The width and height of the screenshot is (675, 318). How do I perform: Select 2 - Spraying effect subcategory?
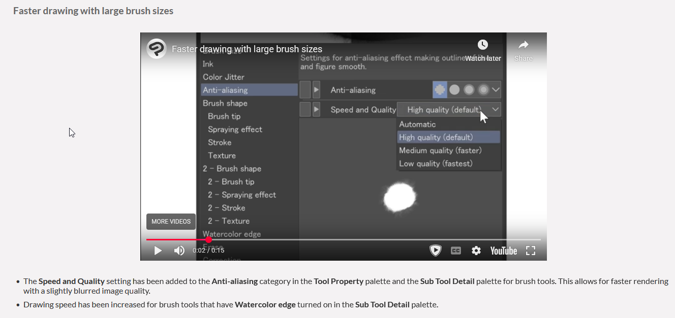[242, 195]
